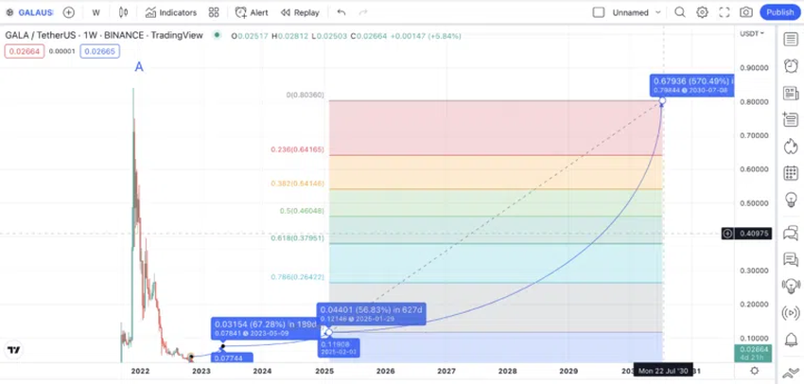Select the 570.49% price range label
The image size is (804, 384).
point(691,86)
